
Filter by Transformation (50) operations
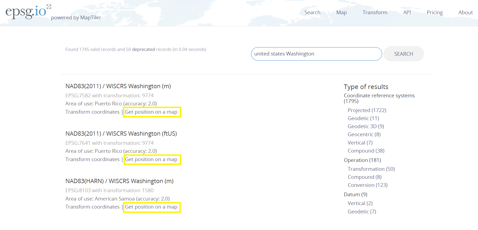pos(371,169)
